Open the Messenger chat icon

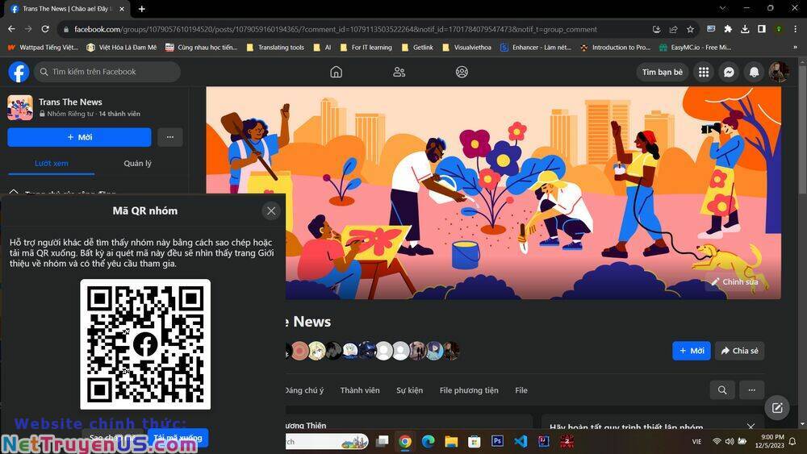coord(728,72)
